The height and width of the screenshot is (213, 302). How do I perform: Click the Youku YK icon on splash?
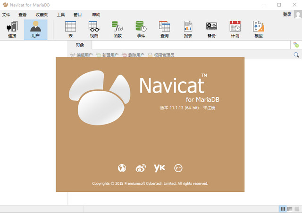(159, 168)
